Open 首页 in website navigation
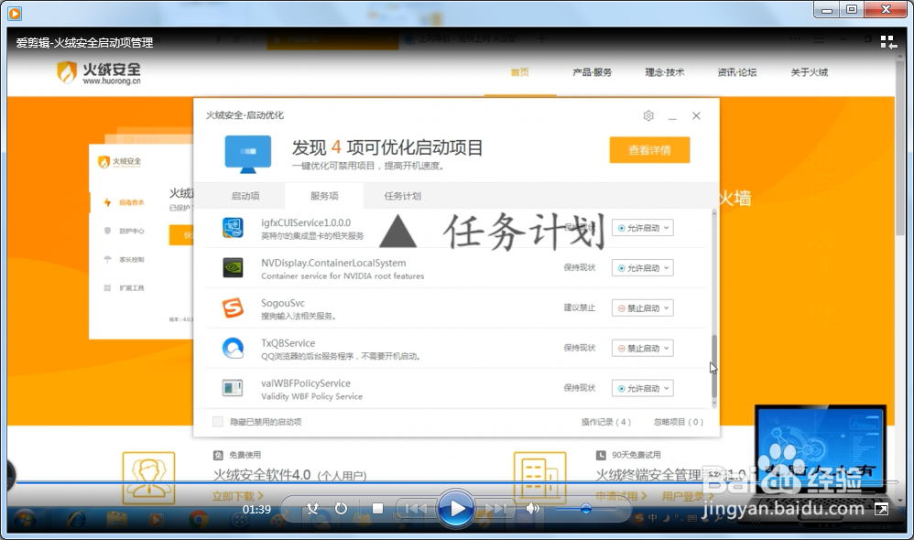 coord(520,72)
